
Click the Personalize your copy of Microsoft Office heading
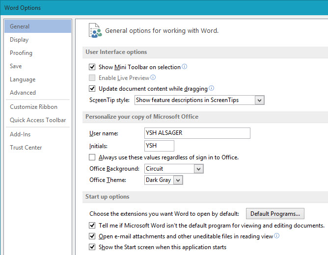point(142,117)
